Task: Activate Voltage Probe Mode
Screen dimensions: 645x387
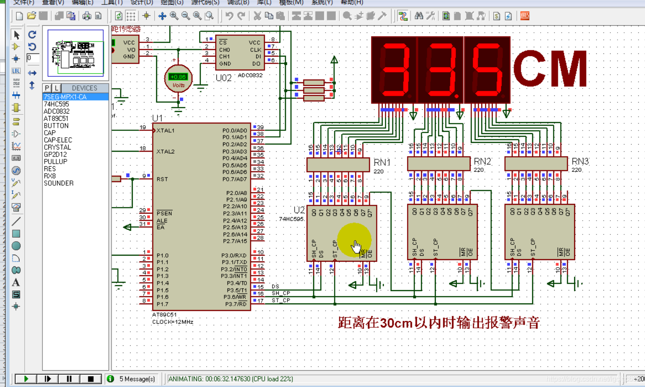Action: tap(16, 182)
